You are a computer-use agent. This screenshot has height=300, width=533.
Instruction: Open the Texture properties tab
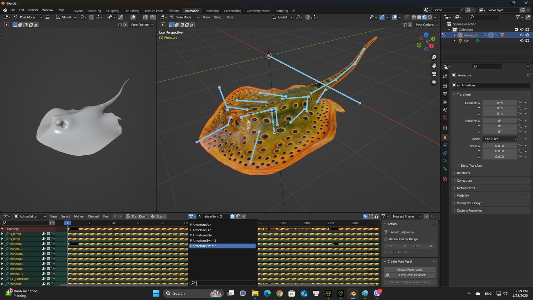coord(445,178)
